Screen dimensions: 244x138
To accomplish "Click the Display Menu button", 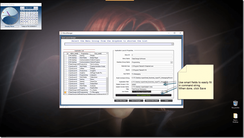I will (9, 26).
